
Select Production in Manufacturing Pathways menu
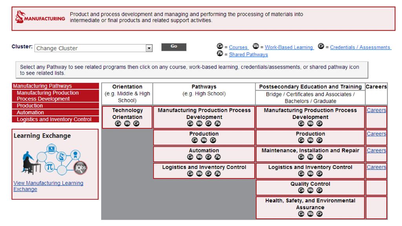(x=30, y=106)
